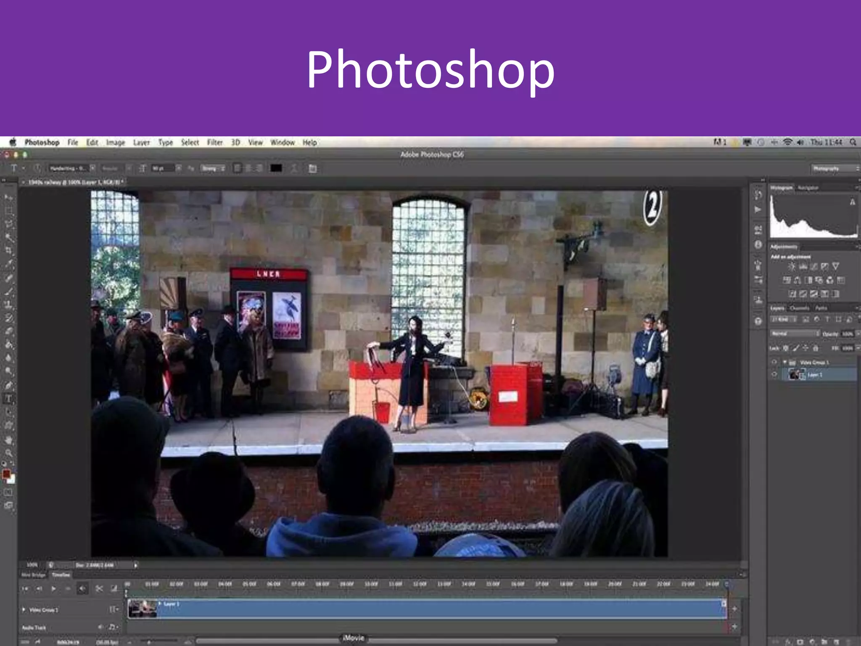The width and height of the screenshot is (861, 646).
Task: Switch to the Channels tab
Action: [x=799, y=308]
